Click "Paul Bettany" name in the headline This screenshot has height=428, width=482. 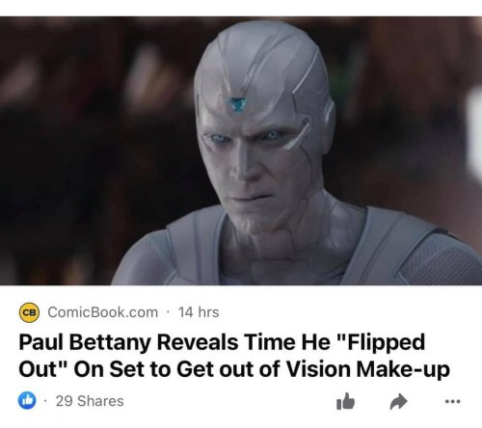[85, 342]
